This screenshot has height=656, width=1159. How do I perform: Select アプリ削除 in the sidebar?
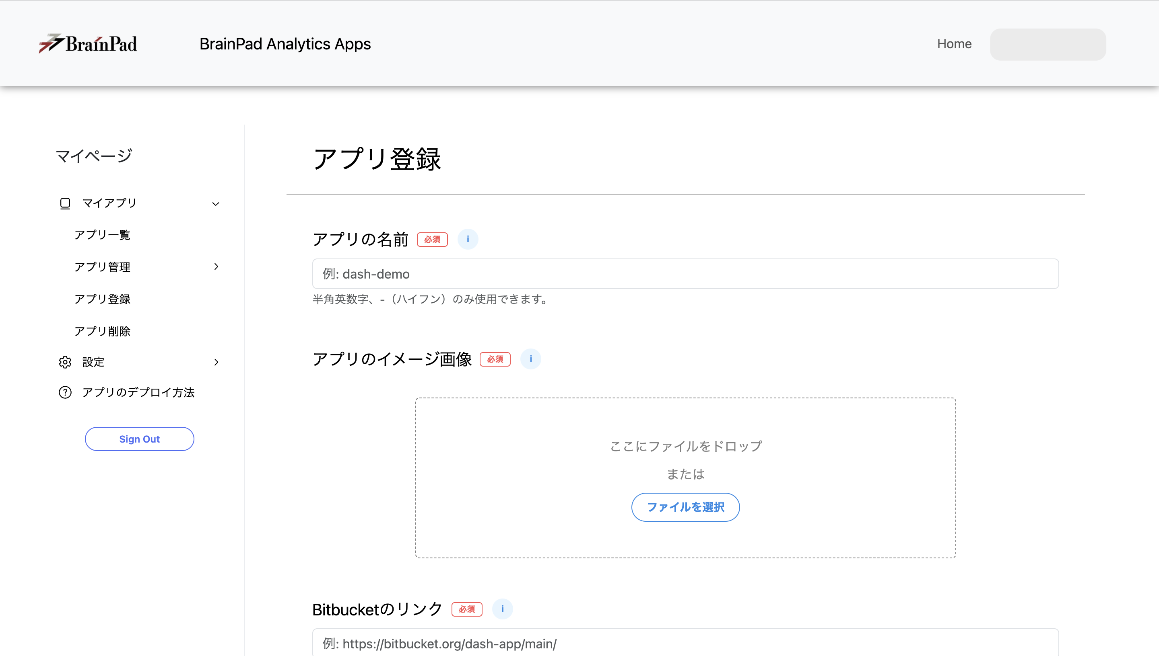[102, 331]
